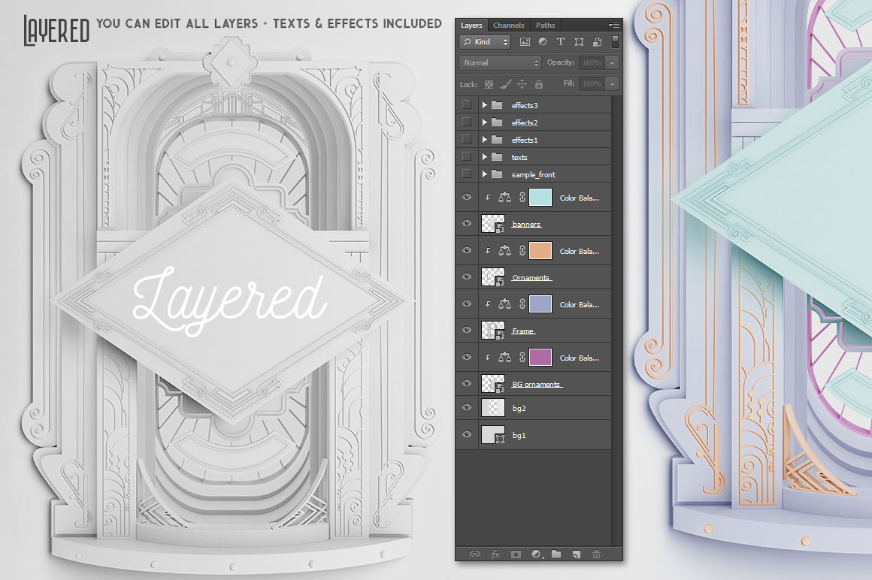
Task: Click the orange Color Balance layer swatch
Action: pos(540,250)
